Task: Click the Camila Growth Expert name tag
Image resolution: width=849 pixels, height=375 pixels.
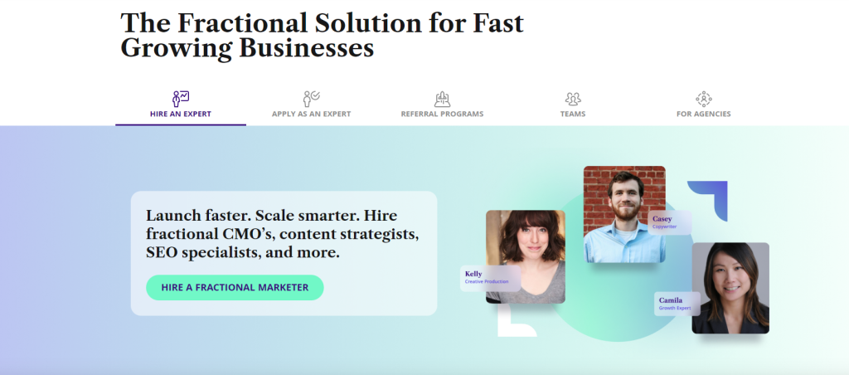Action: [677, 304]
